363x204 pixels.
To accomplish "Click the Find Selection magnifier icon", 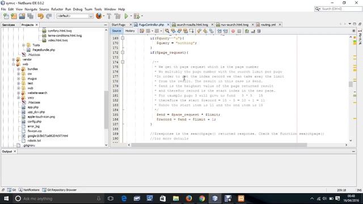I will click(x=167, y=31).
